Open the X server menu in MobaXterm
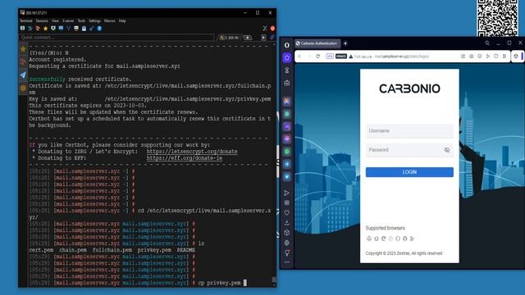 click(x=68, y=20)
